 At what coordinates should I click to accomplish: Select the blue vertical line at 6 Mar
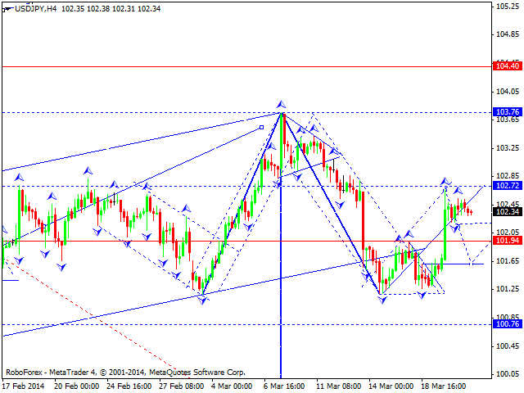281,344
